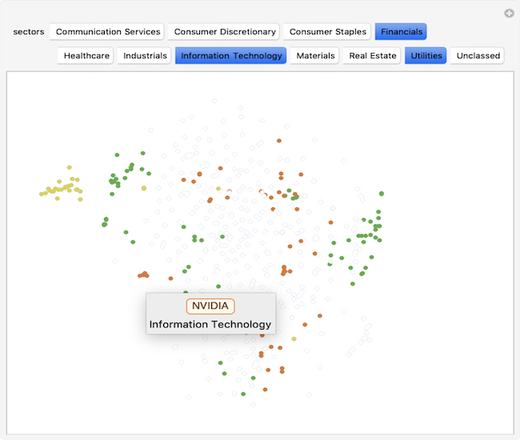Enable the Industrials sector filter
520x440 pixels.
tap(145, 56)
